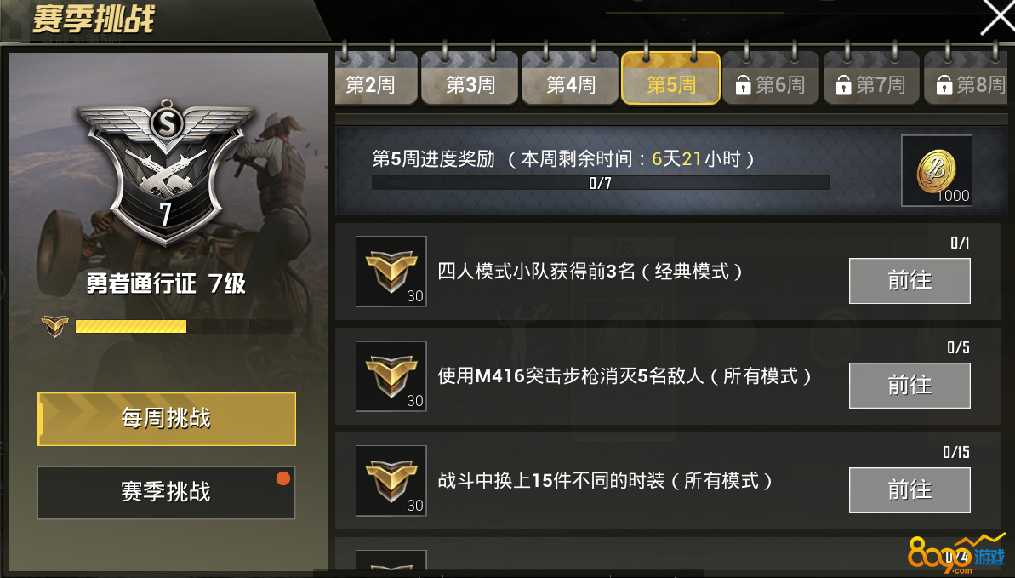Select the 每周挑战 button
The width and height of the screenshot is (1015, 578).
pyautogui.click(x=167, y=419)
